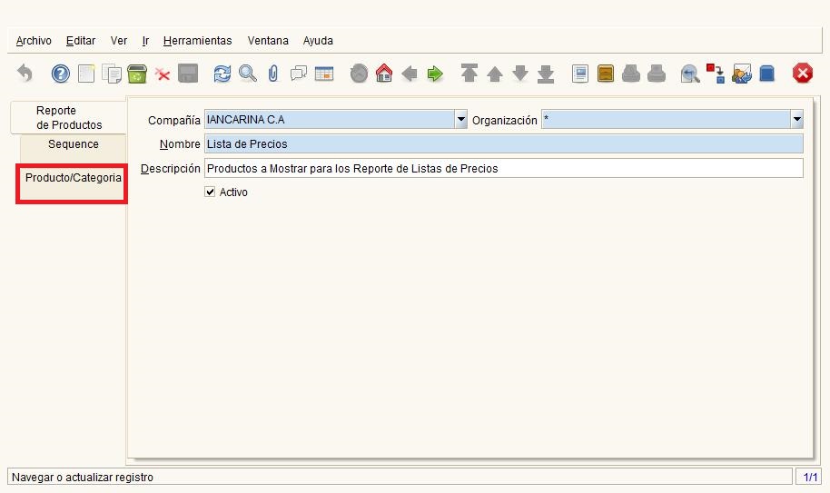Toggle the Activo checkbox
This screenshot has width=830, height=493.
click(210, 192)
